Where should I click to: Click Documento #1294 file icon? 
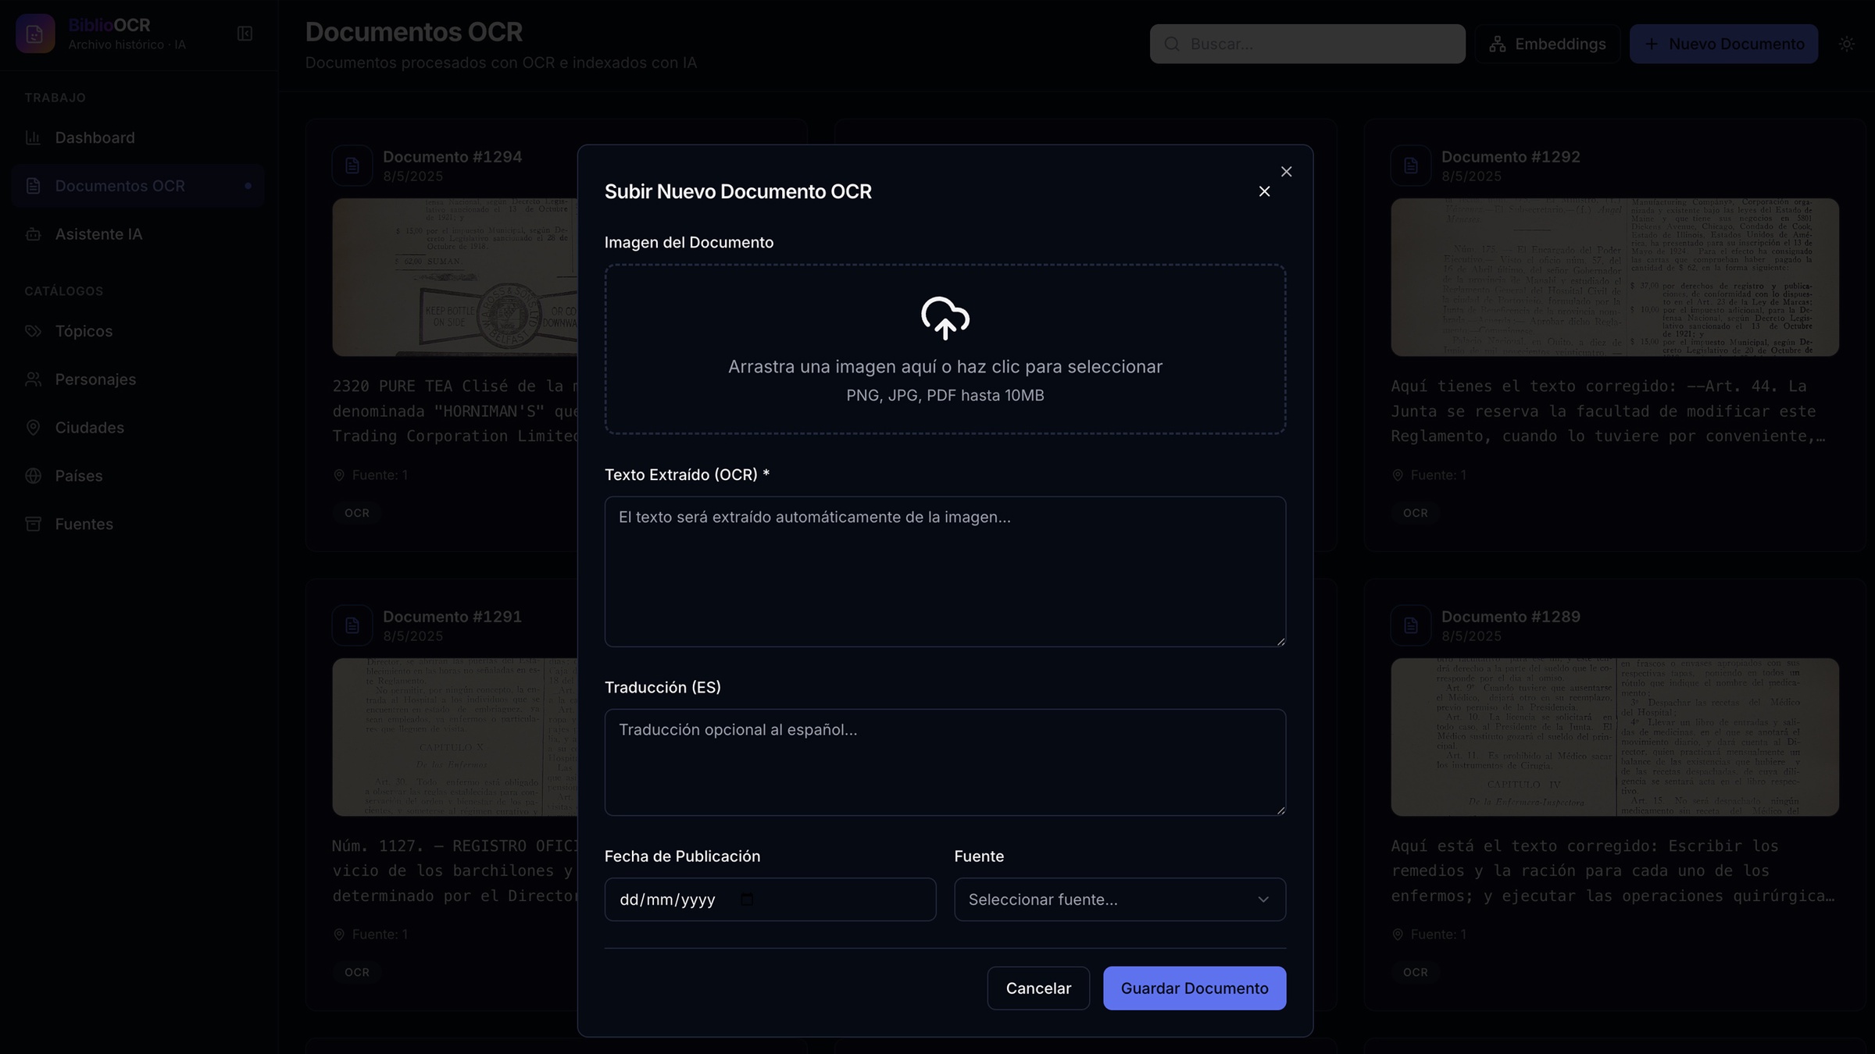pos(352,166)
